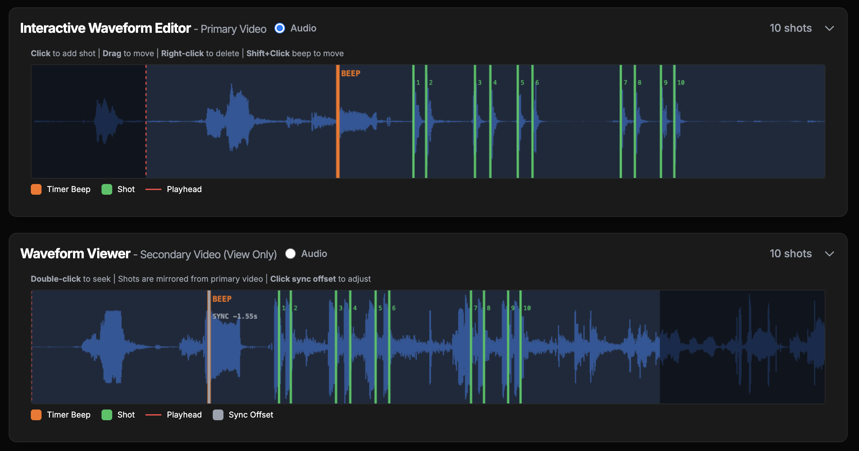This screenshot has width=859, height=451.
Task: Click the Interactive Waveform Editor panel title
Action: (105, 28)
